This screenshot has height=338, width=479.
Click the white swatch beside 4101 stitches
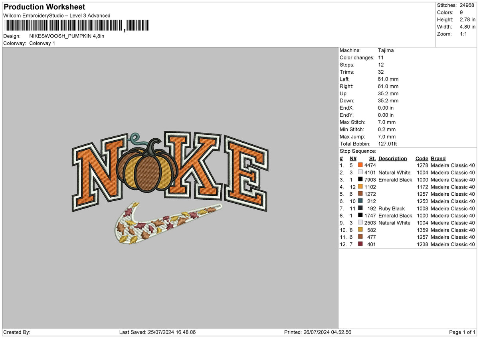[x=360, y=173]
